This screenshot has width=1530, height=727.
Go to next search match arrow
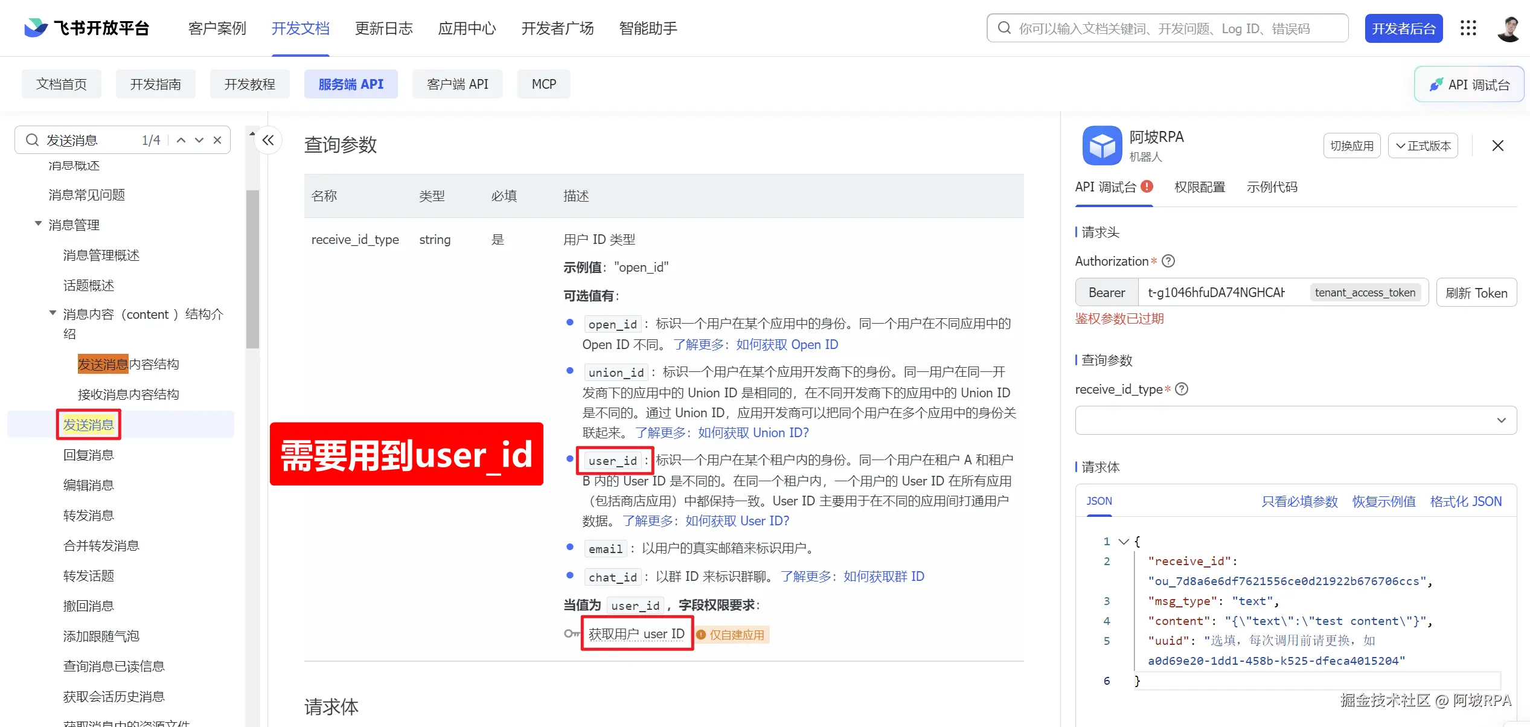[x=199, y=140]
